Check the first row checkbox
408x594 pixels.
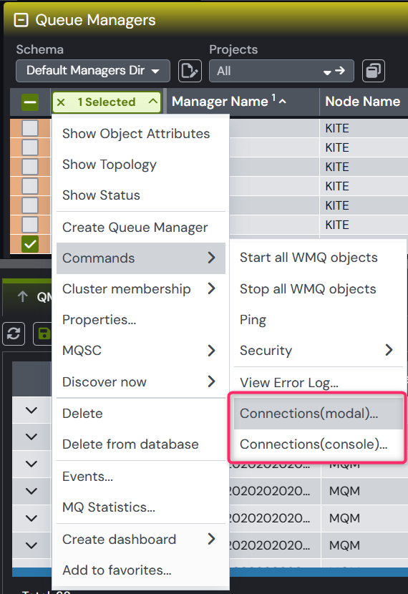(x=30, y=128)
